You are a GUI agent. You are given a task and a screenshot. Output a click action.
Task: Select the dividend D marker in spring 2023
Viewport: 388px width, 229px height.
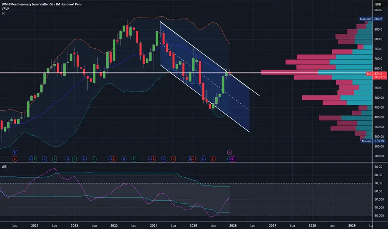(x=124, y=159)
